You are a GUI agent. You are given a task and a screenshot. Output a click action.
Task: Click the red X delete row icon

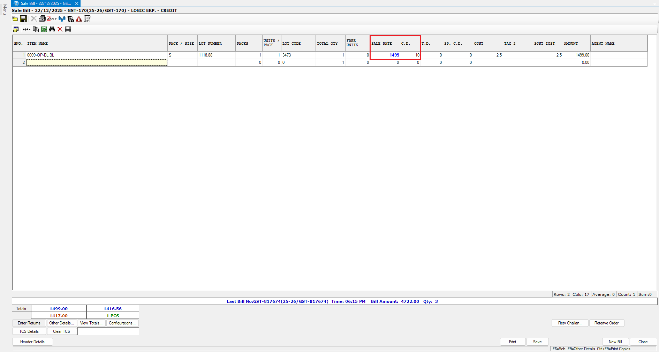pyautogui.click(x=60, y=29)
